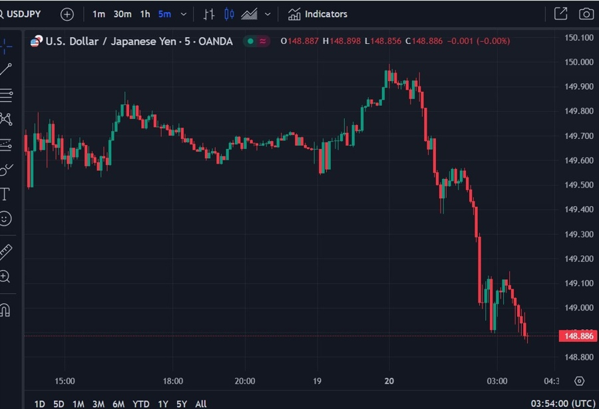Viewport: 599px width, 409px height.
Task: Select the ruler measure tool
Action: click(x=5, y=252)
